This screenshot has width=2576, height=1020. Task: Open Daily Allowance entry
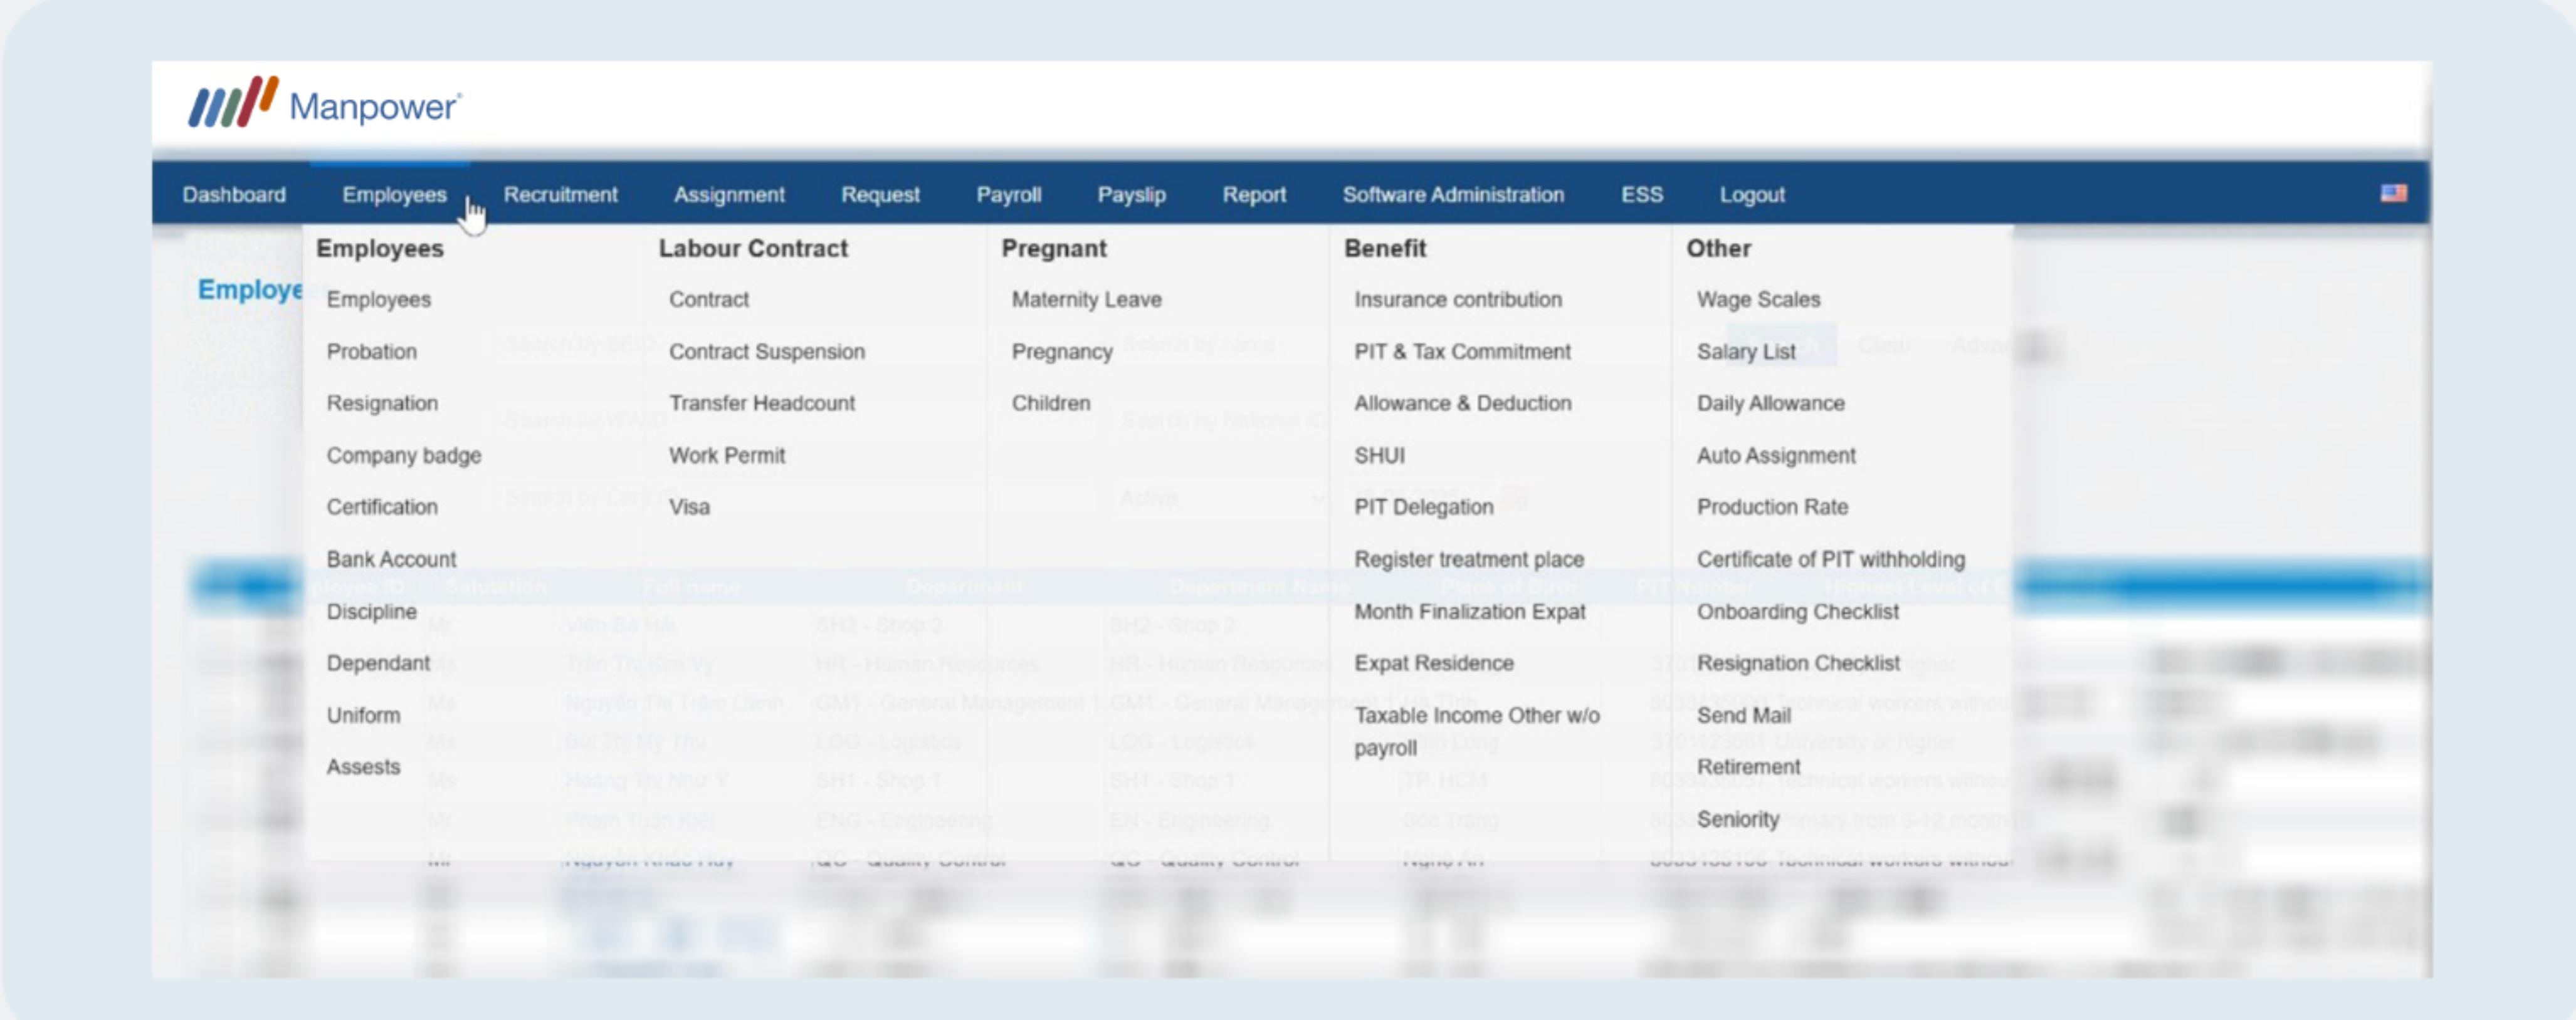coord(1770,403)
